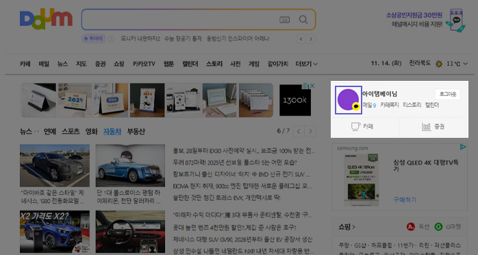Open 쇼핑 in top navigation
The image size is (478, 255).
[119, 64]
